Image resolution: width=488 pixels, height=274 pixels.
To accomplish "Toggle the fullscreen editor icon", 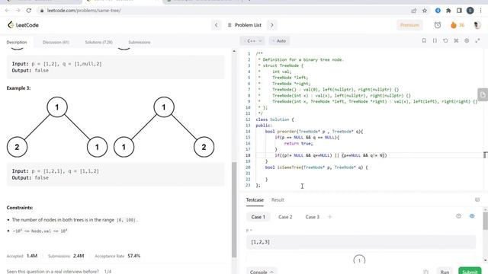I will point(477,40).
